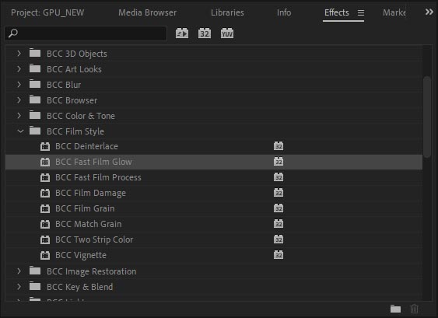Click the BCC Film Grain effect icon
Screen dimensions: 438x318
45,208
